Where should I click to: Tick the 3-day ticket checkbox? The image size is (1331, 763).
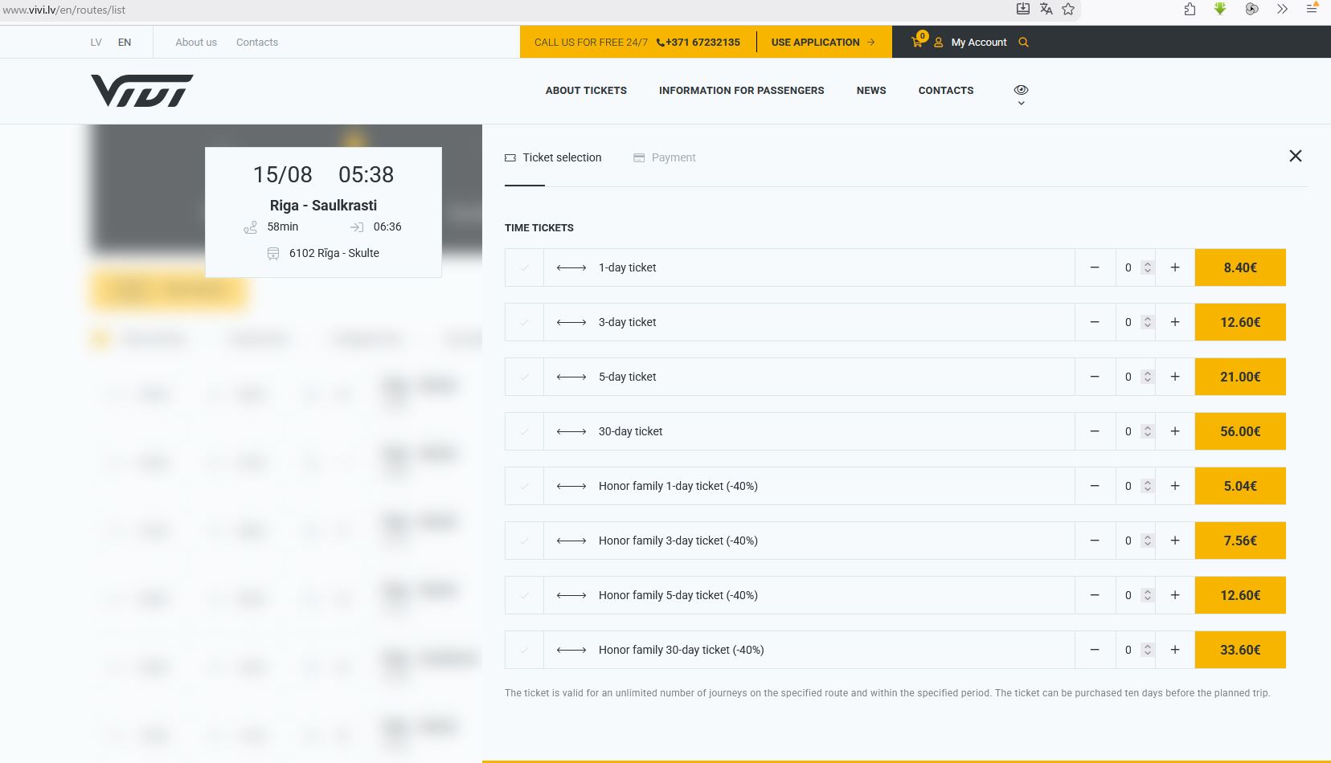pyautogui.click(x=524, y=322)
